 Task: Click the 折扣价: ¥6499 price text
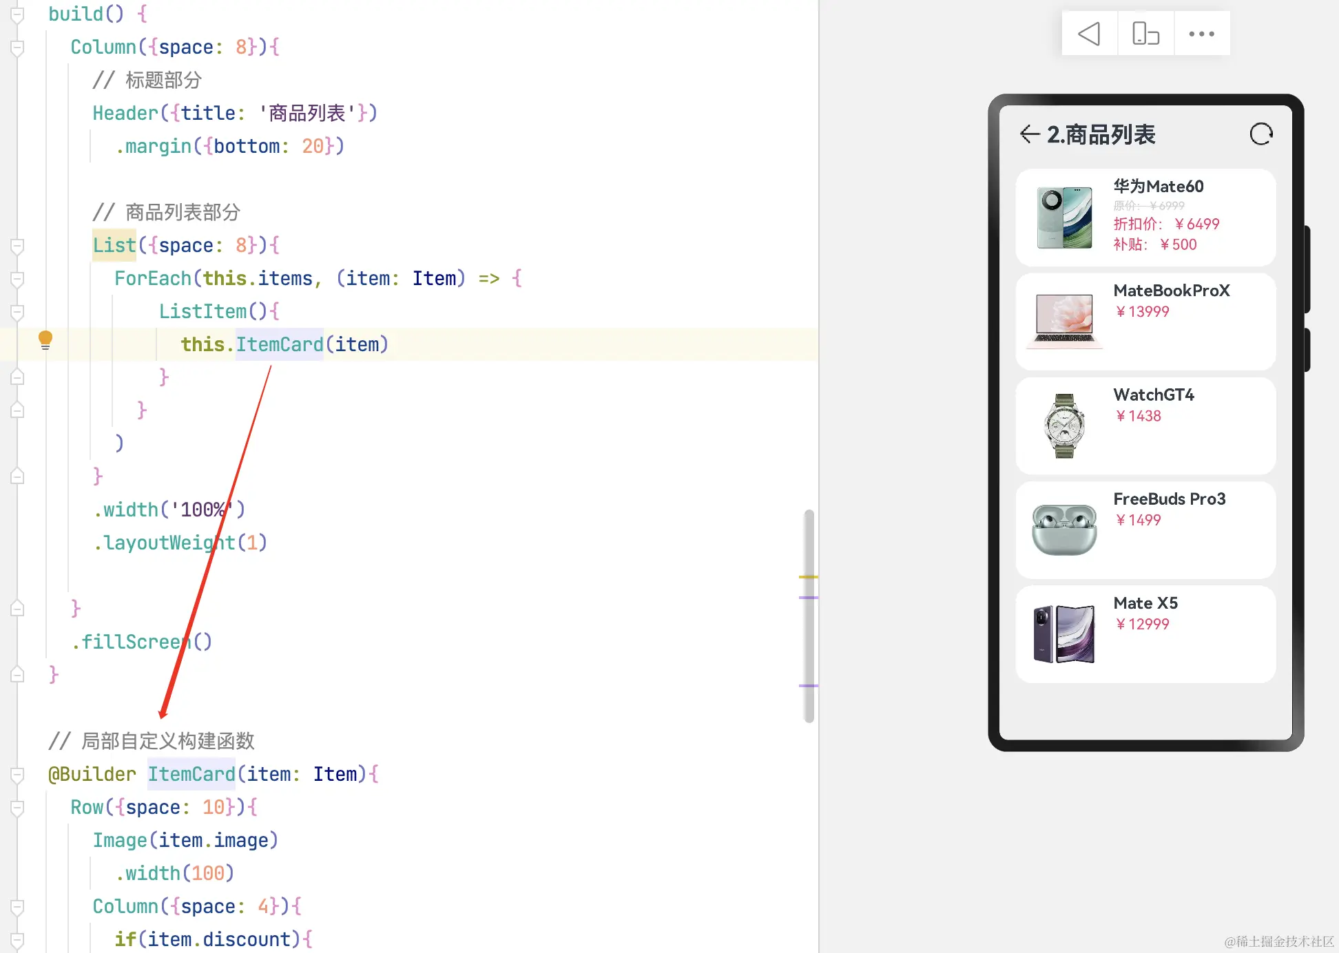pyautogui.click(x=1167, y=224)
